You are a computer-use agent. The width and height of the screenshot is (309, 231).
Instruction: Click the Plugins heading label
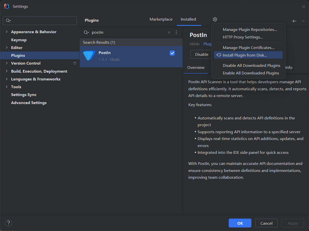coord(92,20)
